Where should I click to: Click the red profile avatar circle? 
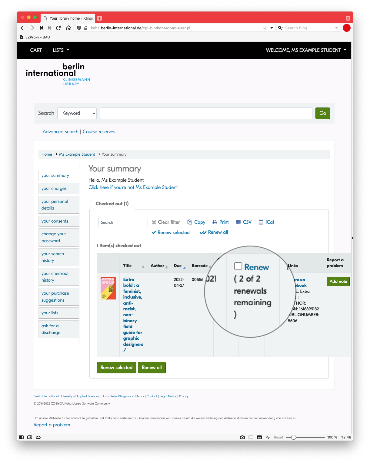click(347, 28)
